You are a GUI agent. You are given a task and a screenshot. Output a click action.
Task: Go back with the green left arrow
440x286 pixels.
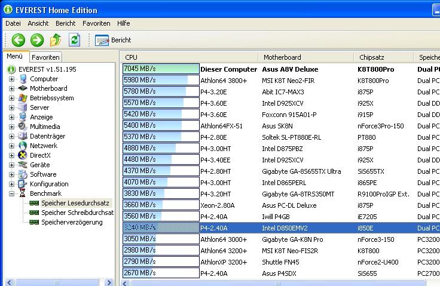point(19,40)
